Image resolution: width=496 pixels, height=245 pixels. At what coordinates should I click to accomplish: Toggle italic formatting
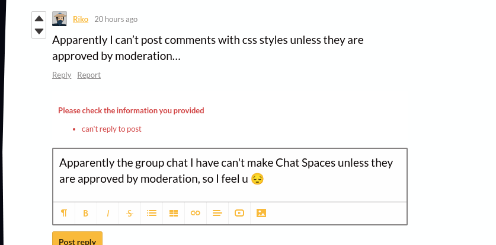click(108, 213)
